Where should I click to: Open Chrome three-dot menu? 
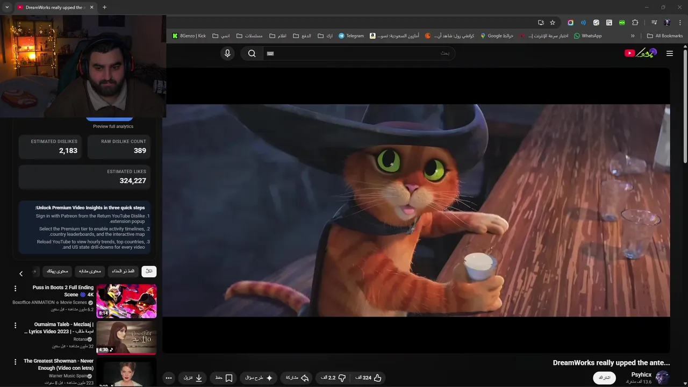click(680, 23)
